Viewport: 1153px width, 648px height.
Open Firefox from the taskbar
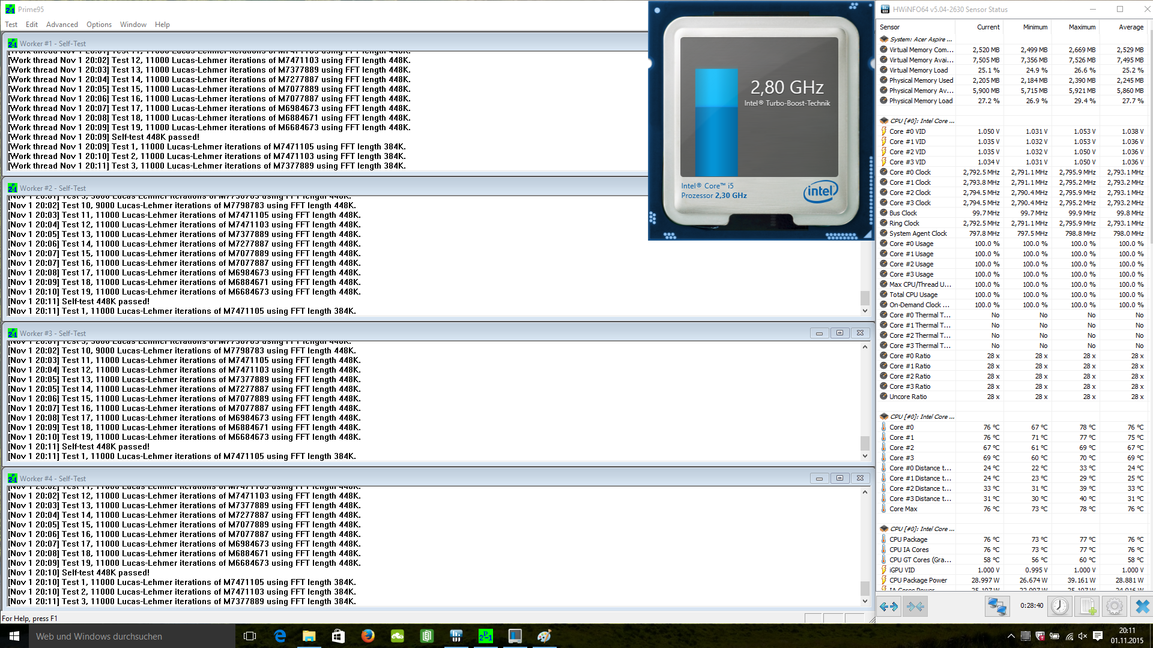click(368, 636)
